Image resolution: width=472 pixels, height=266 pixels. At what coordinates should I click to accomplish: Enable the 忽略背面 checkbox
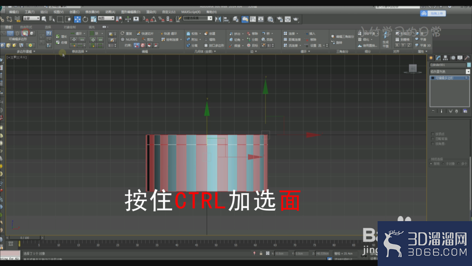433,139
